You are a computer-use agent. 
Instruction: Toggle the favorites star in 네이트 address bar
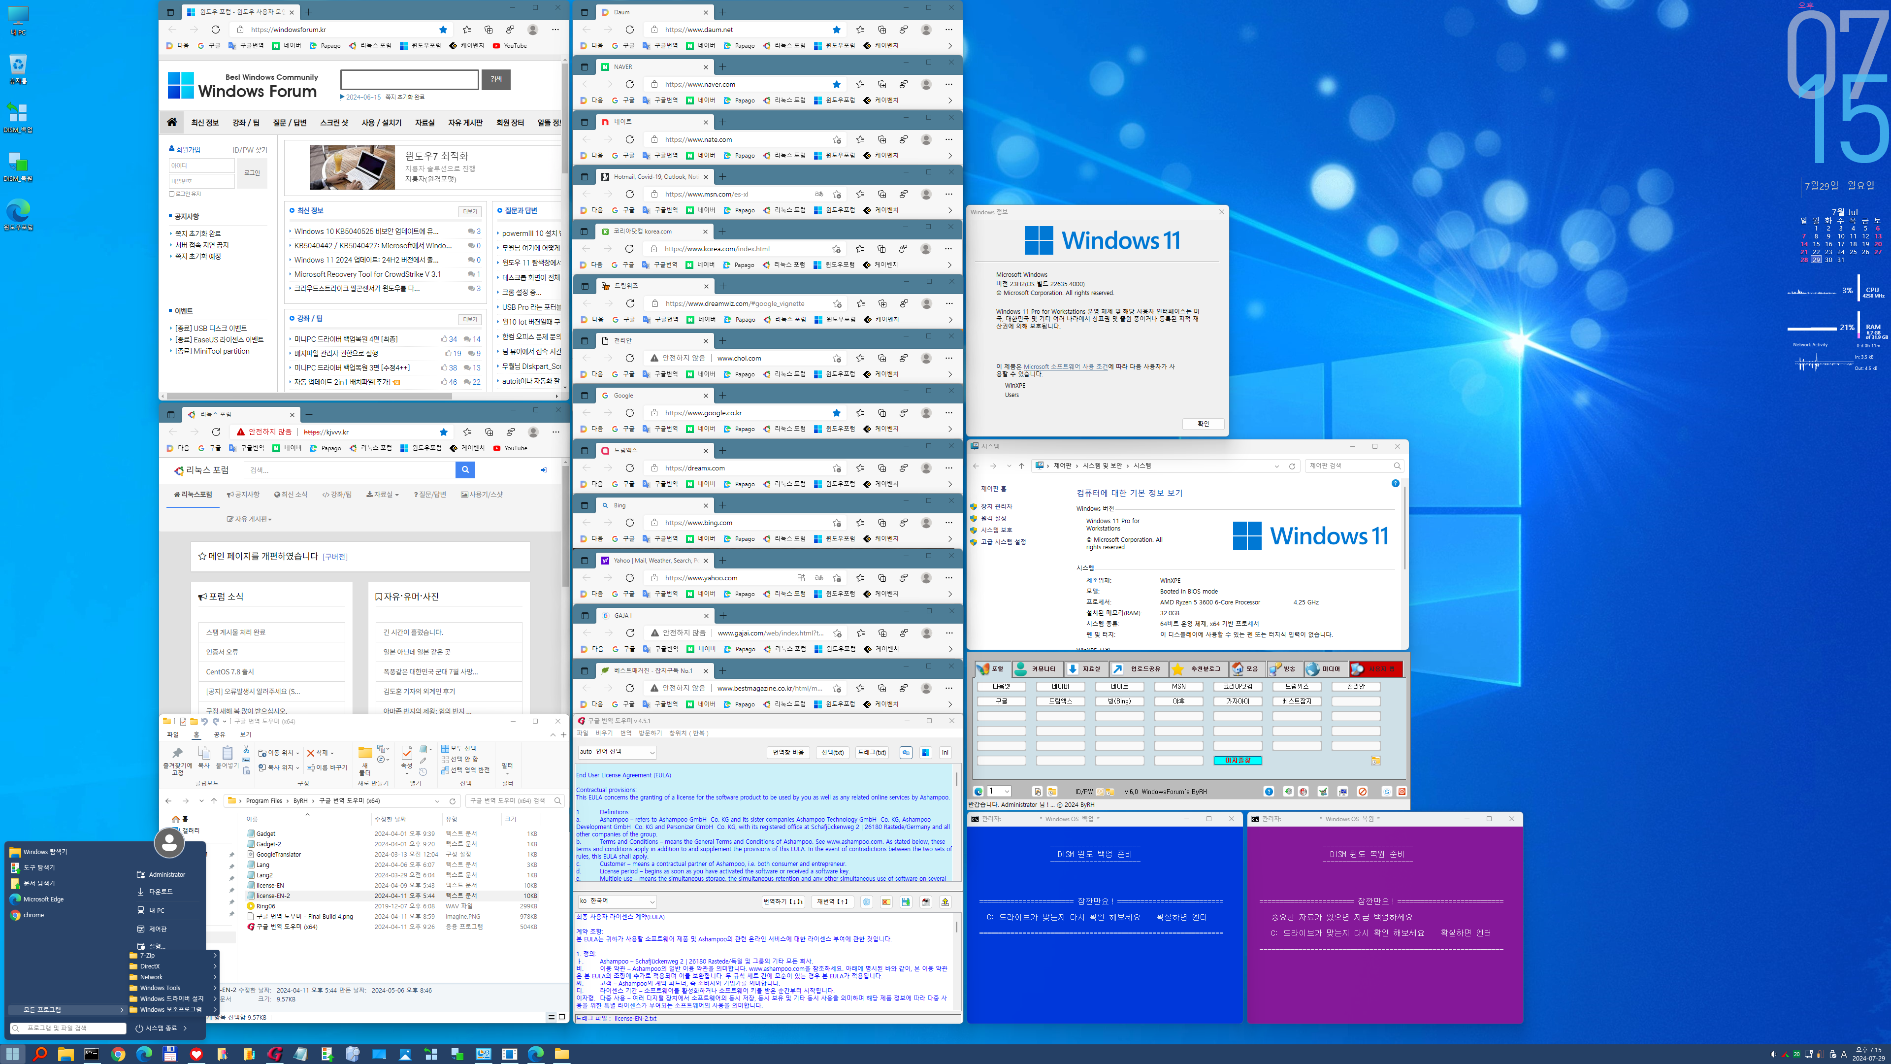pyautogui.click(x=837, y=139)
